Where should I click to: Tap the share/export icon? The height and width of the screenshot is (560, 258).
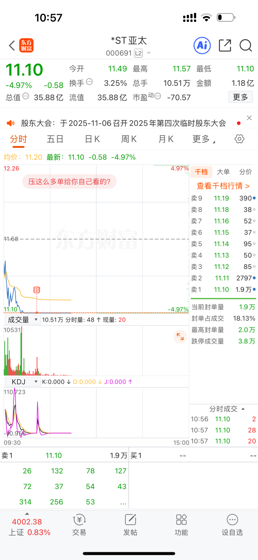tap(225, 45)
